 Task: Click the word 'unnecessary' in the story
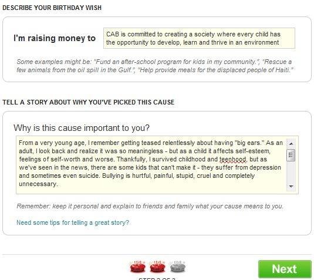point(38,184)
